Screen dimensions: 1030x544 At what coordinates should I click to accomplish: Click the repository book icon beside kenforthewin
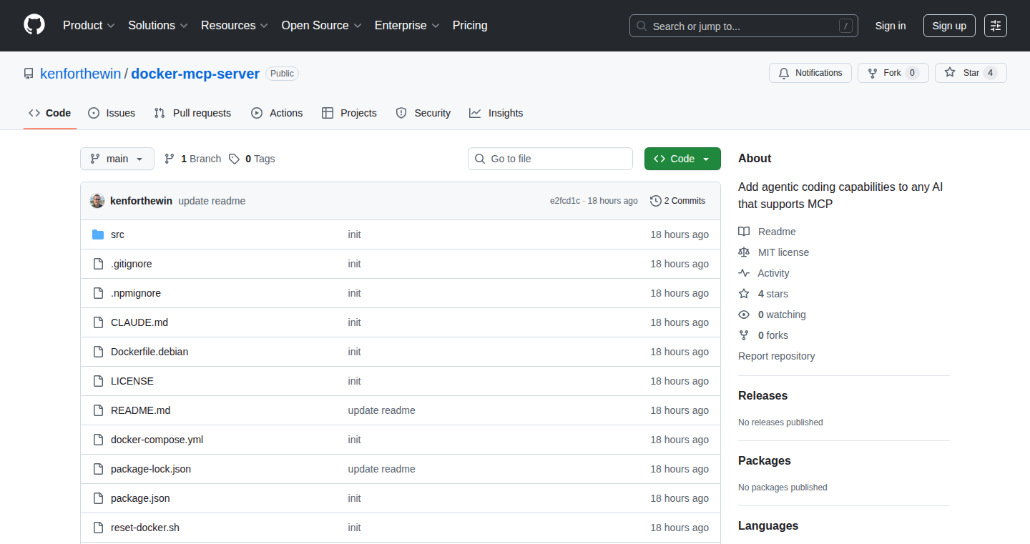(x=29, y=74)
